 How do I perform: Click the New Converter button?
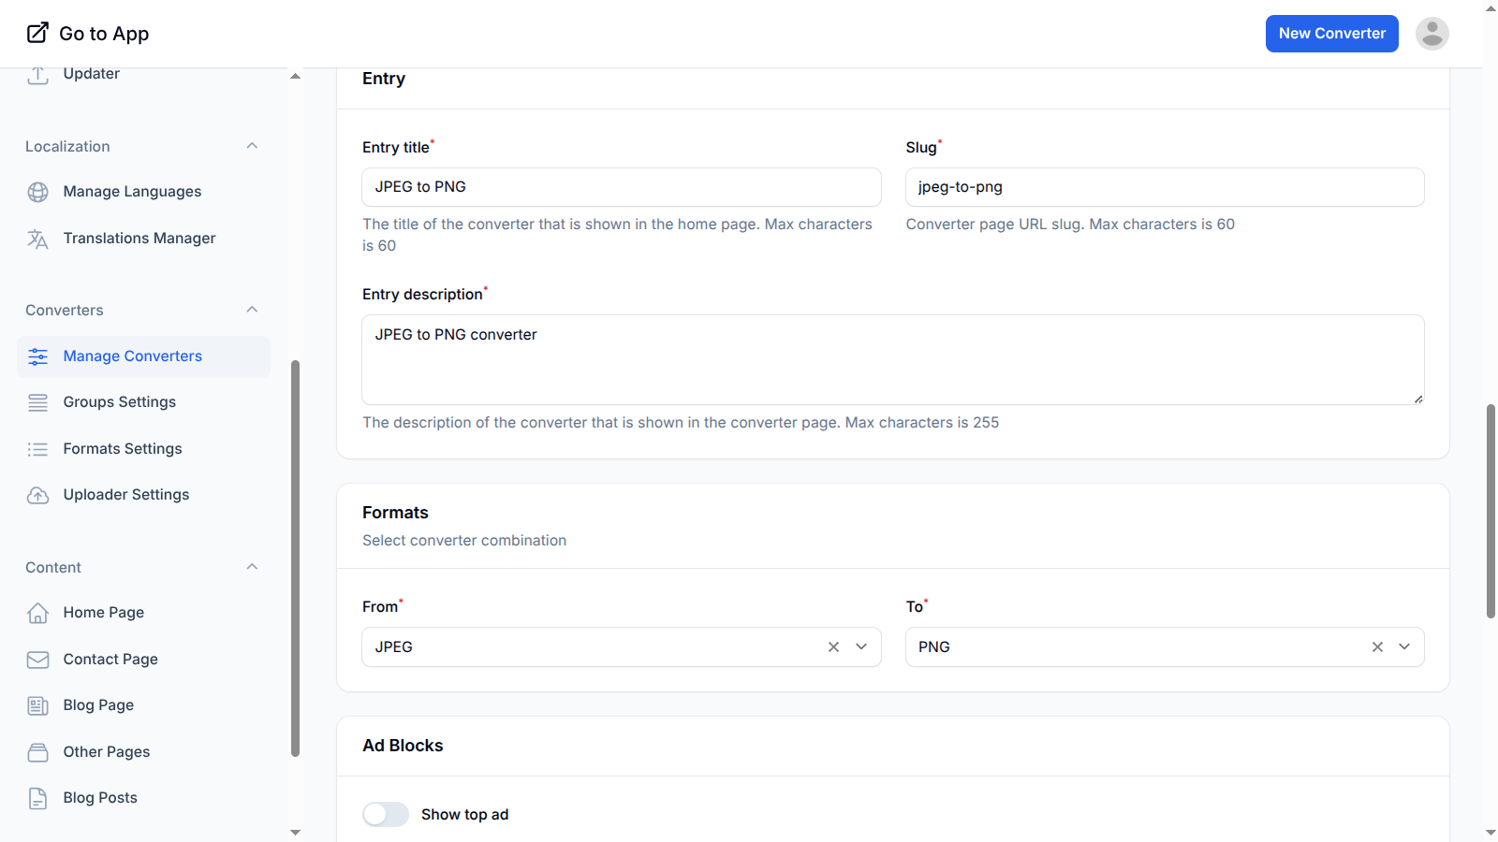coord(1331,34)
